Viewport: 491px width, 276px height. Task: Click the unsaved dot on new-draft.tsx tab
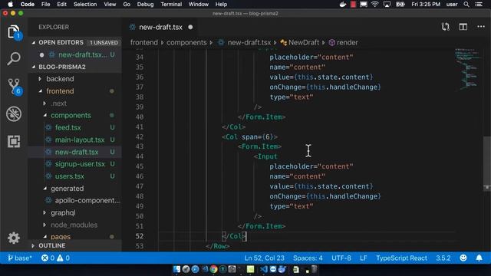tap(190, 28)
